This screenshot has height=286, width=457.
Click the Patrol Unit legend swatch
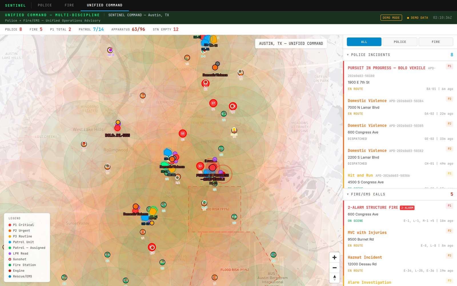pyautogui.click(x=10, y=242)
